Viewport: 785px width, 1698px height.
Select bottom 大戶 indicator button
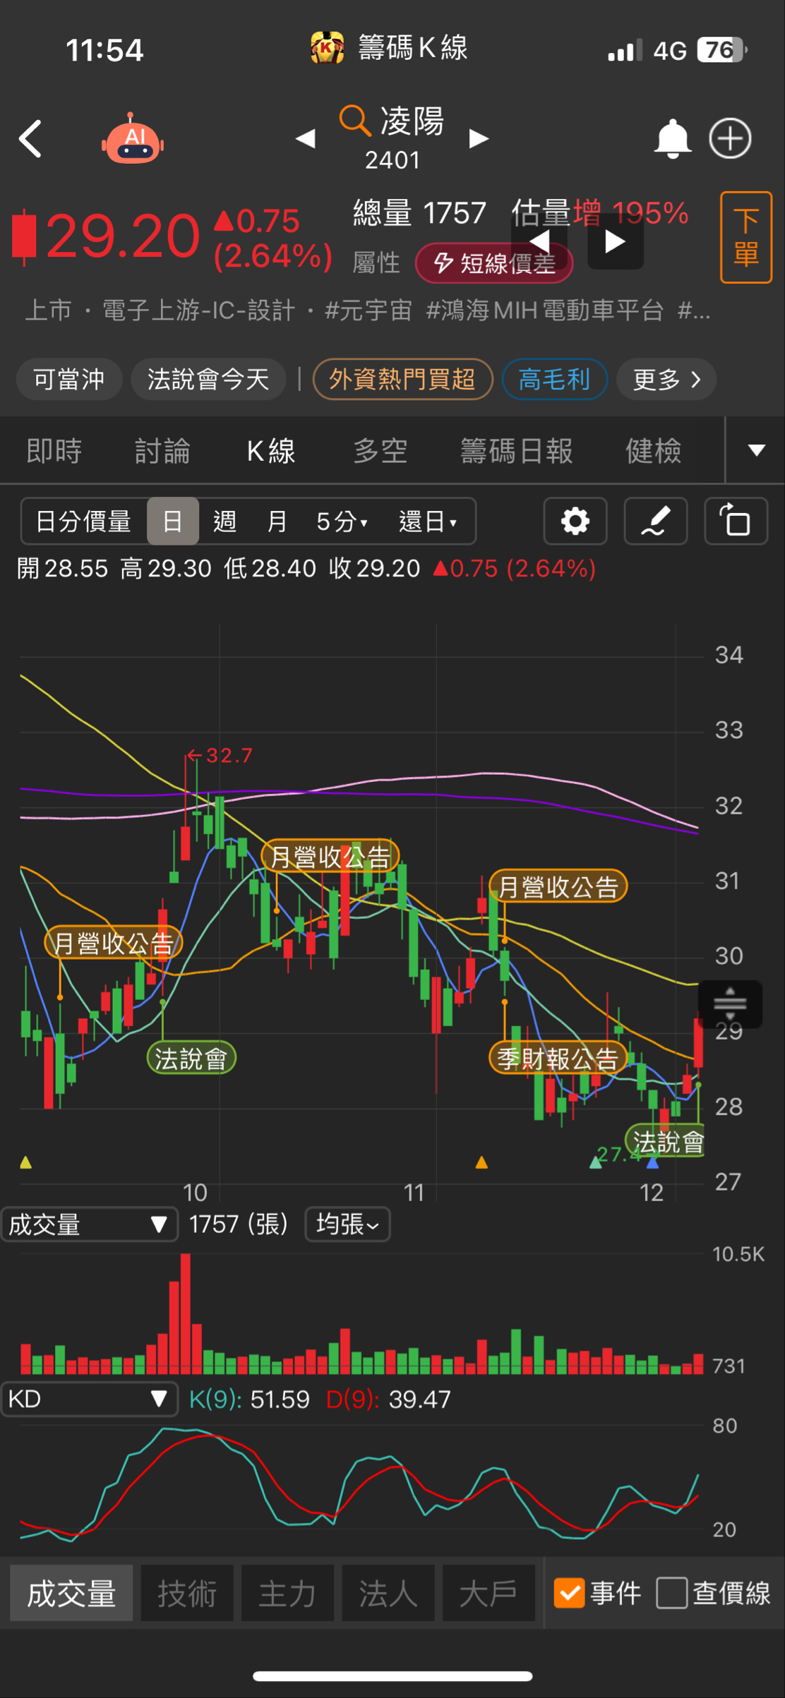tap(488, 1593)
